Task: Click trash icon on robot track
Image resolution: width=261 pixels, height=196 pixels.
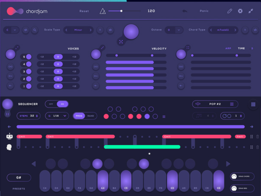Action: coord(258,137)
